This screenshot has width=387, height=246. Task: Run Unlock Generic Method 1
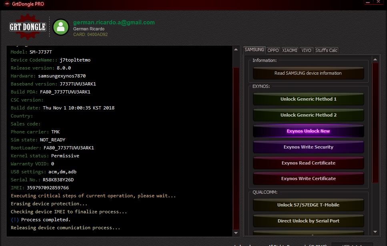click(x=308, y=99)
